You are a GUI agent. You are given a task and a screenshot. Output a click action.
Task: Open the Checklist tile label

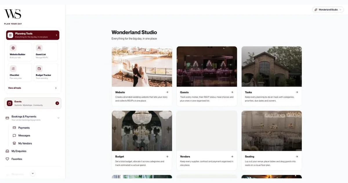pyautogui.click(x=14, y=75)
